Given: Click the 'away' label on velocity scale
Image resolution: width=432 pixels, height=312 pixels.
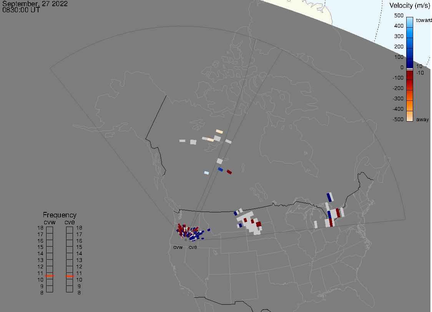Looking at the screenshot, I should click(x=422, y=119).
